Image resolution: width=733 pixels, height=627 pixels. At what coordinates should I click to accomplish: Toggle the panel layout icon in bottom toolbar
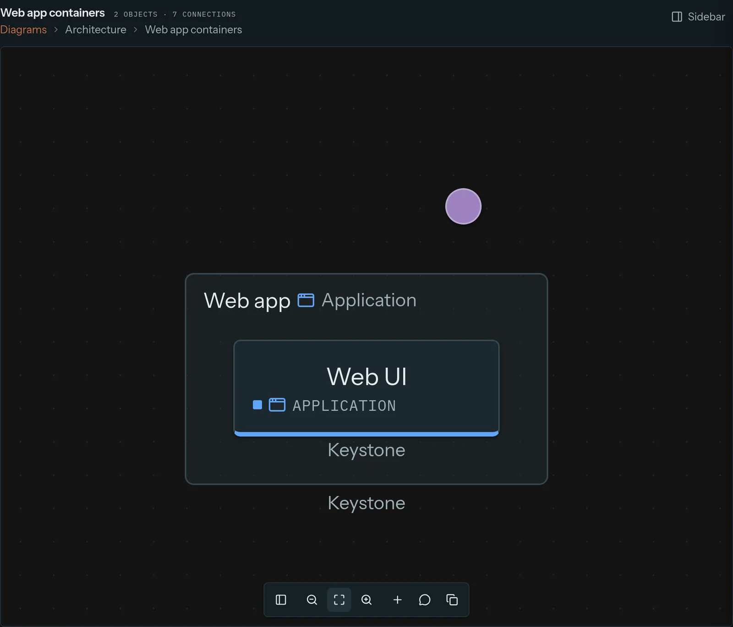tap(281, 600)
